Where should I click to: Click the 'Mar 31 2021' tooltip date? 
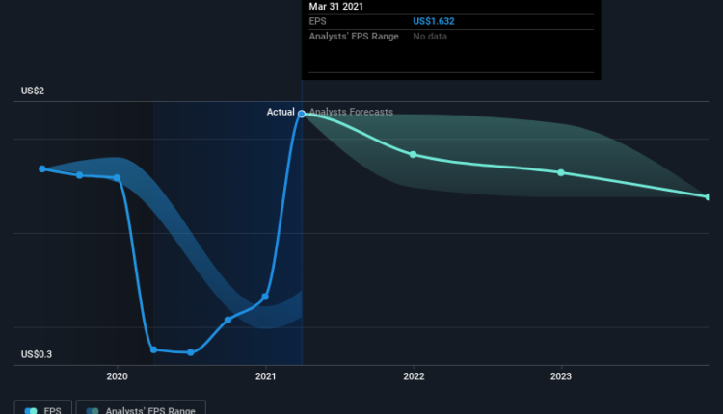(x=337, y=6)
